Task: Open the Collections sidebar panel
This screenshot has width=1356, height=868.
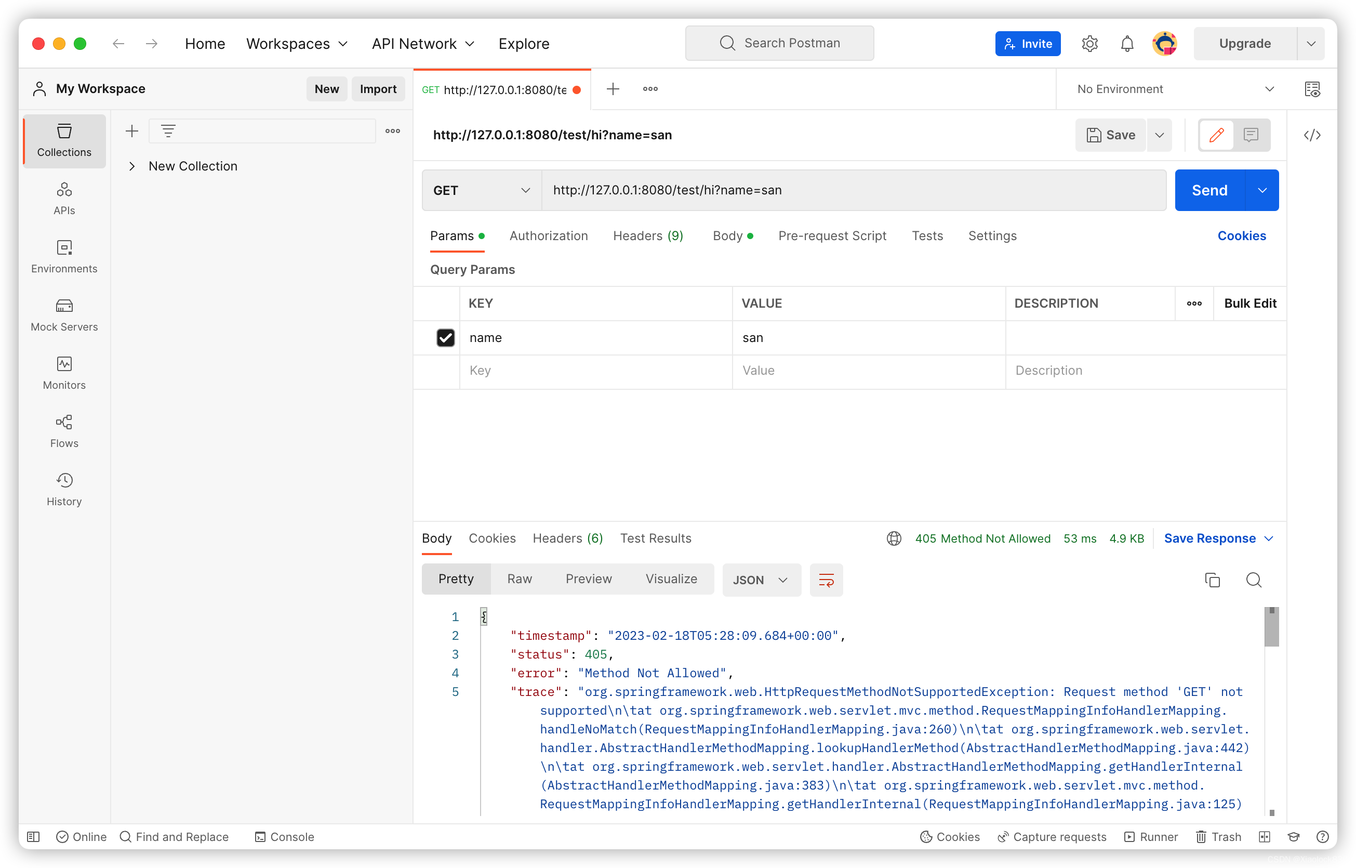Action: [64, 140]
